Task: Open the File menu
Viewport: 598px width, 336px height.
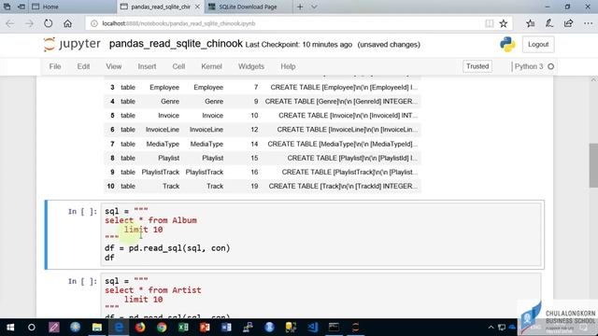Action: (x=55, y=66)
